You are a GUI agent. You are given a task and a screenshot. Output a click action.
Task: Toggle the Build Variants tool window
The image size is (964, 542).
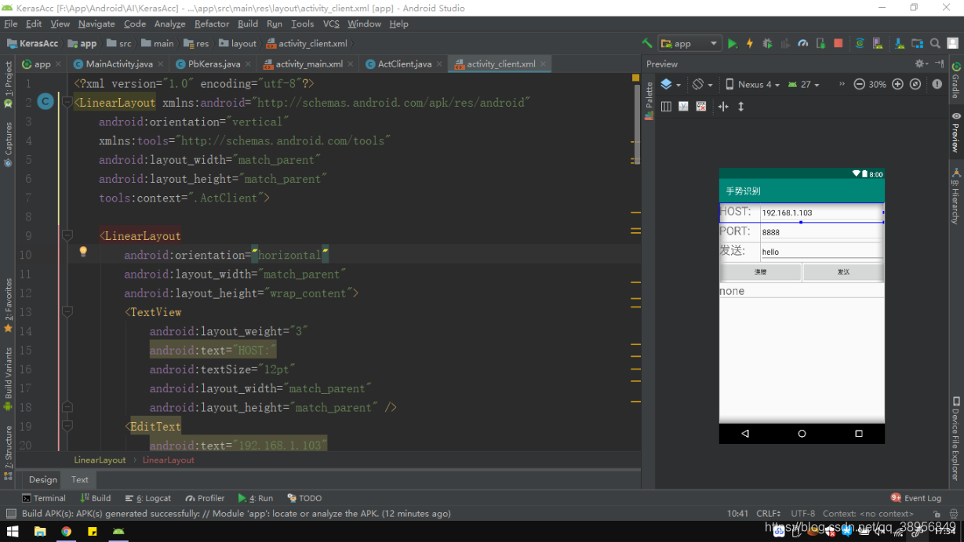tap(8, 380)
